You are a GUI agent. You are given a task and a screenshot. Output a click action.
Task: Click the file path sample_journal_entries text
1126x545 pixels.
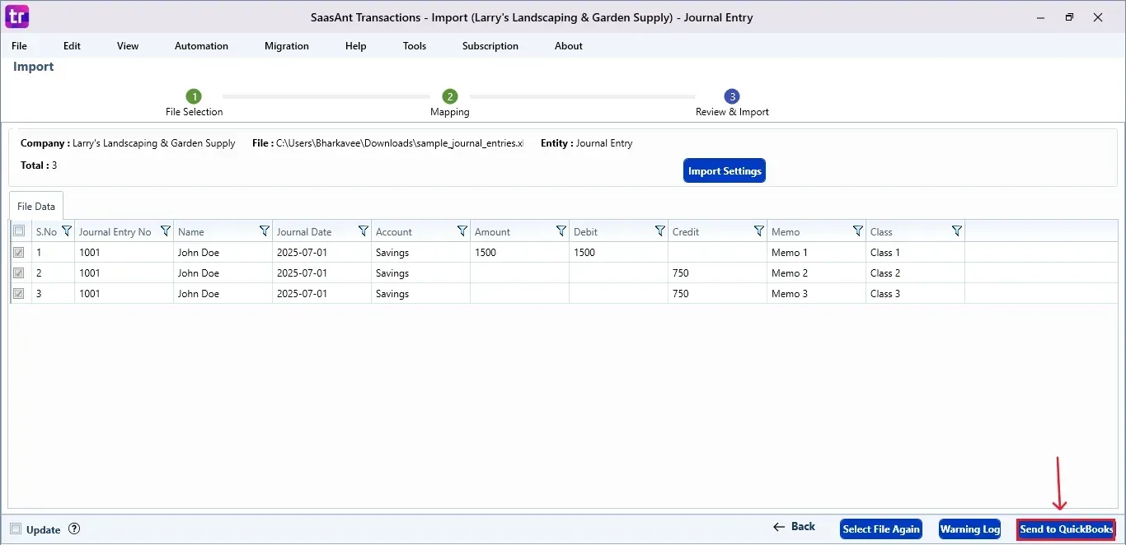coord(400,143)
